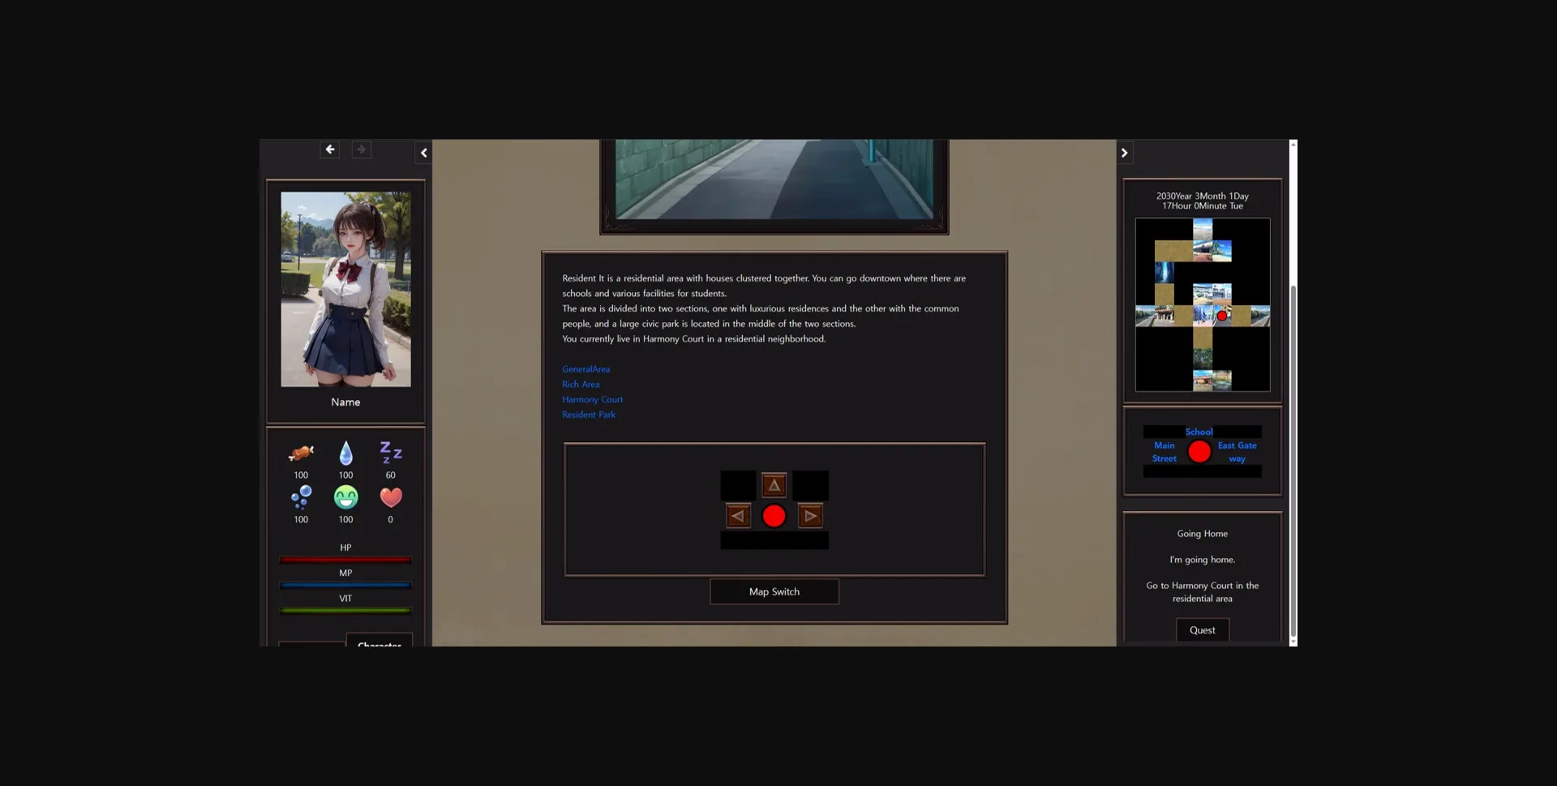Head to East Gate way
This screenshot has width=1557, height=786.
pyautogui.click(x=1237, y=452)
